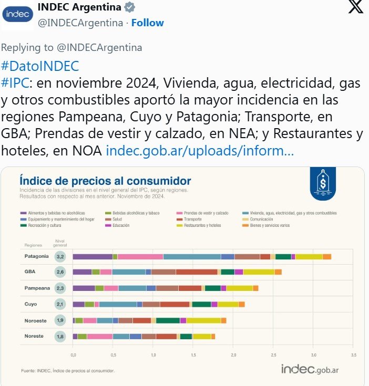Screen dimensions: 369x386
Task: Click the INDEC profile avatar
Action: click(18, 16)
